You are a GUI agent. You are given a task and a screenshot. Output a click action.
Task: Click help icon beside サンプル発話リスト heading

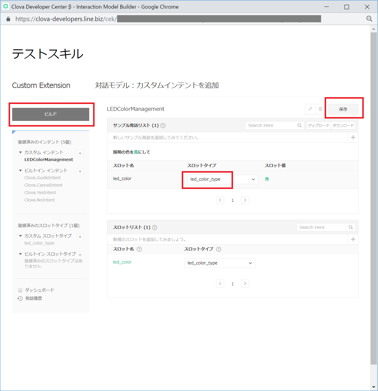coord(163,126)
